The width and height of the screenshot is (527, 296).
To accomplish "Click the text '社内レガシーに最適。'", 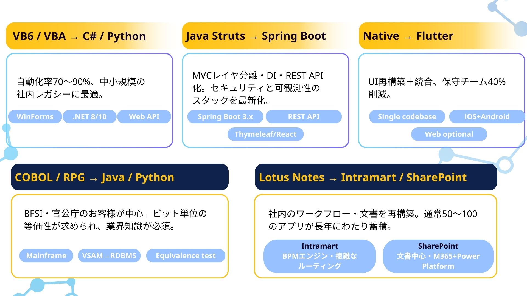I will [60, 94].
